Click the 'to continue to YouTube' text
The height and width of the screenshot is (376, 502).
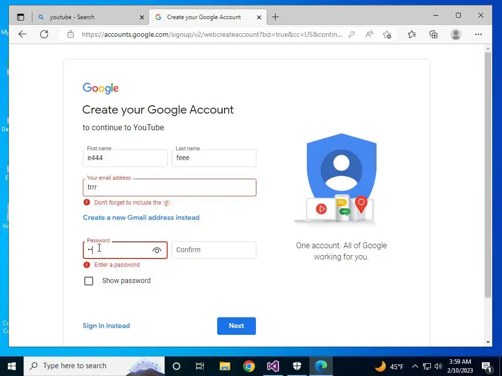123,128
